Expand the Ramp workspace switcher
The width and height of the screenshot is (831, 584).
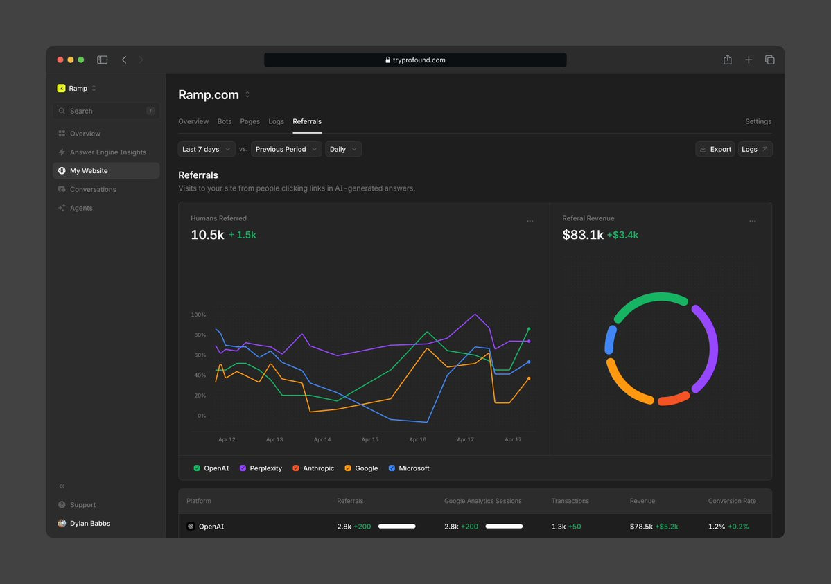coord(94,88)
